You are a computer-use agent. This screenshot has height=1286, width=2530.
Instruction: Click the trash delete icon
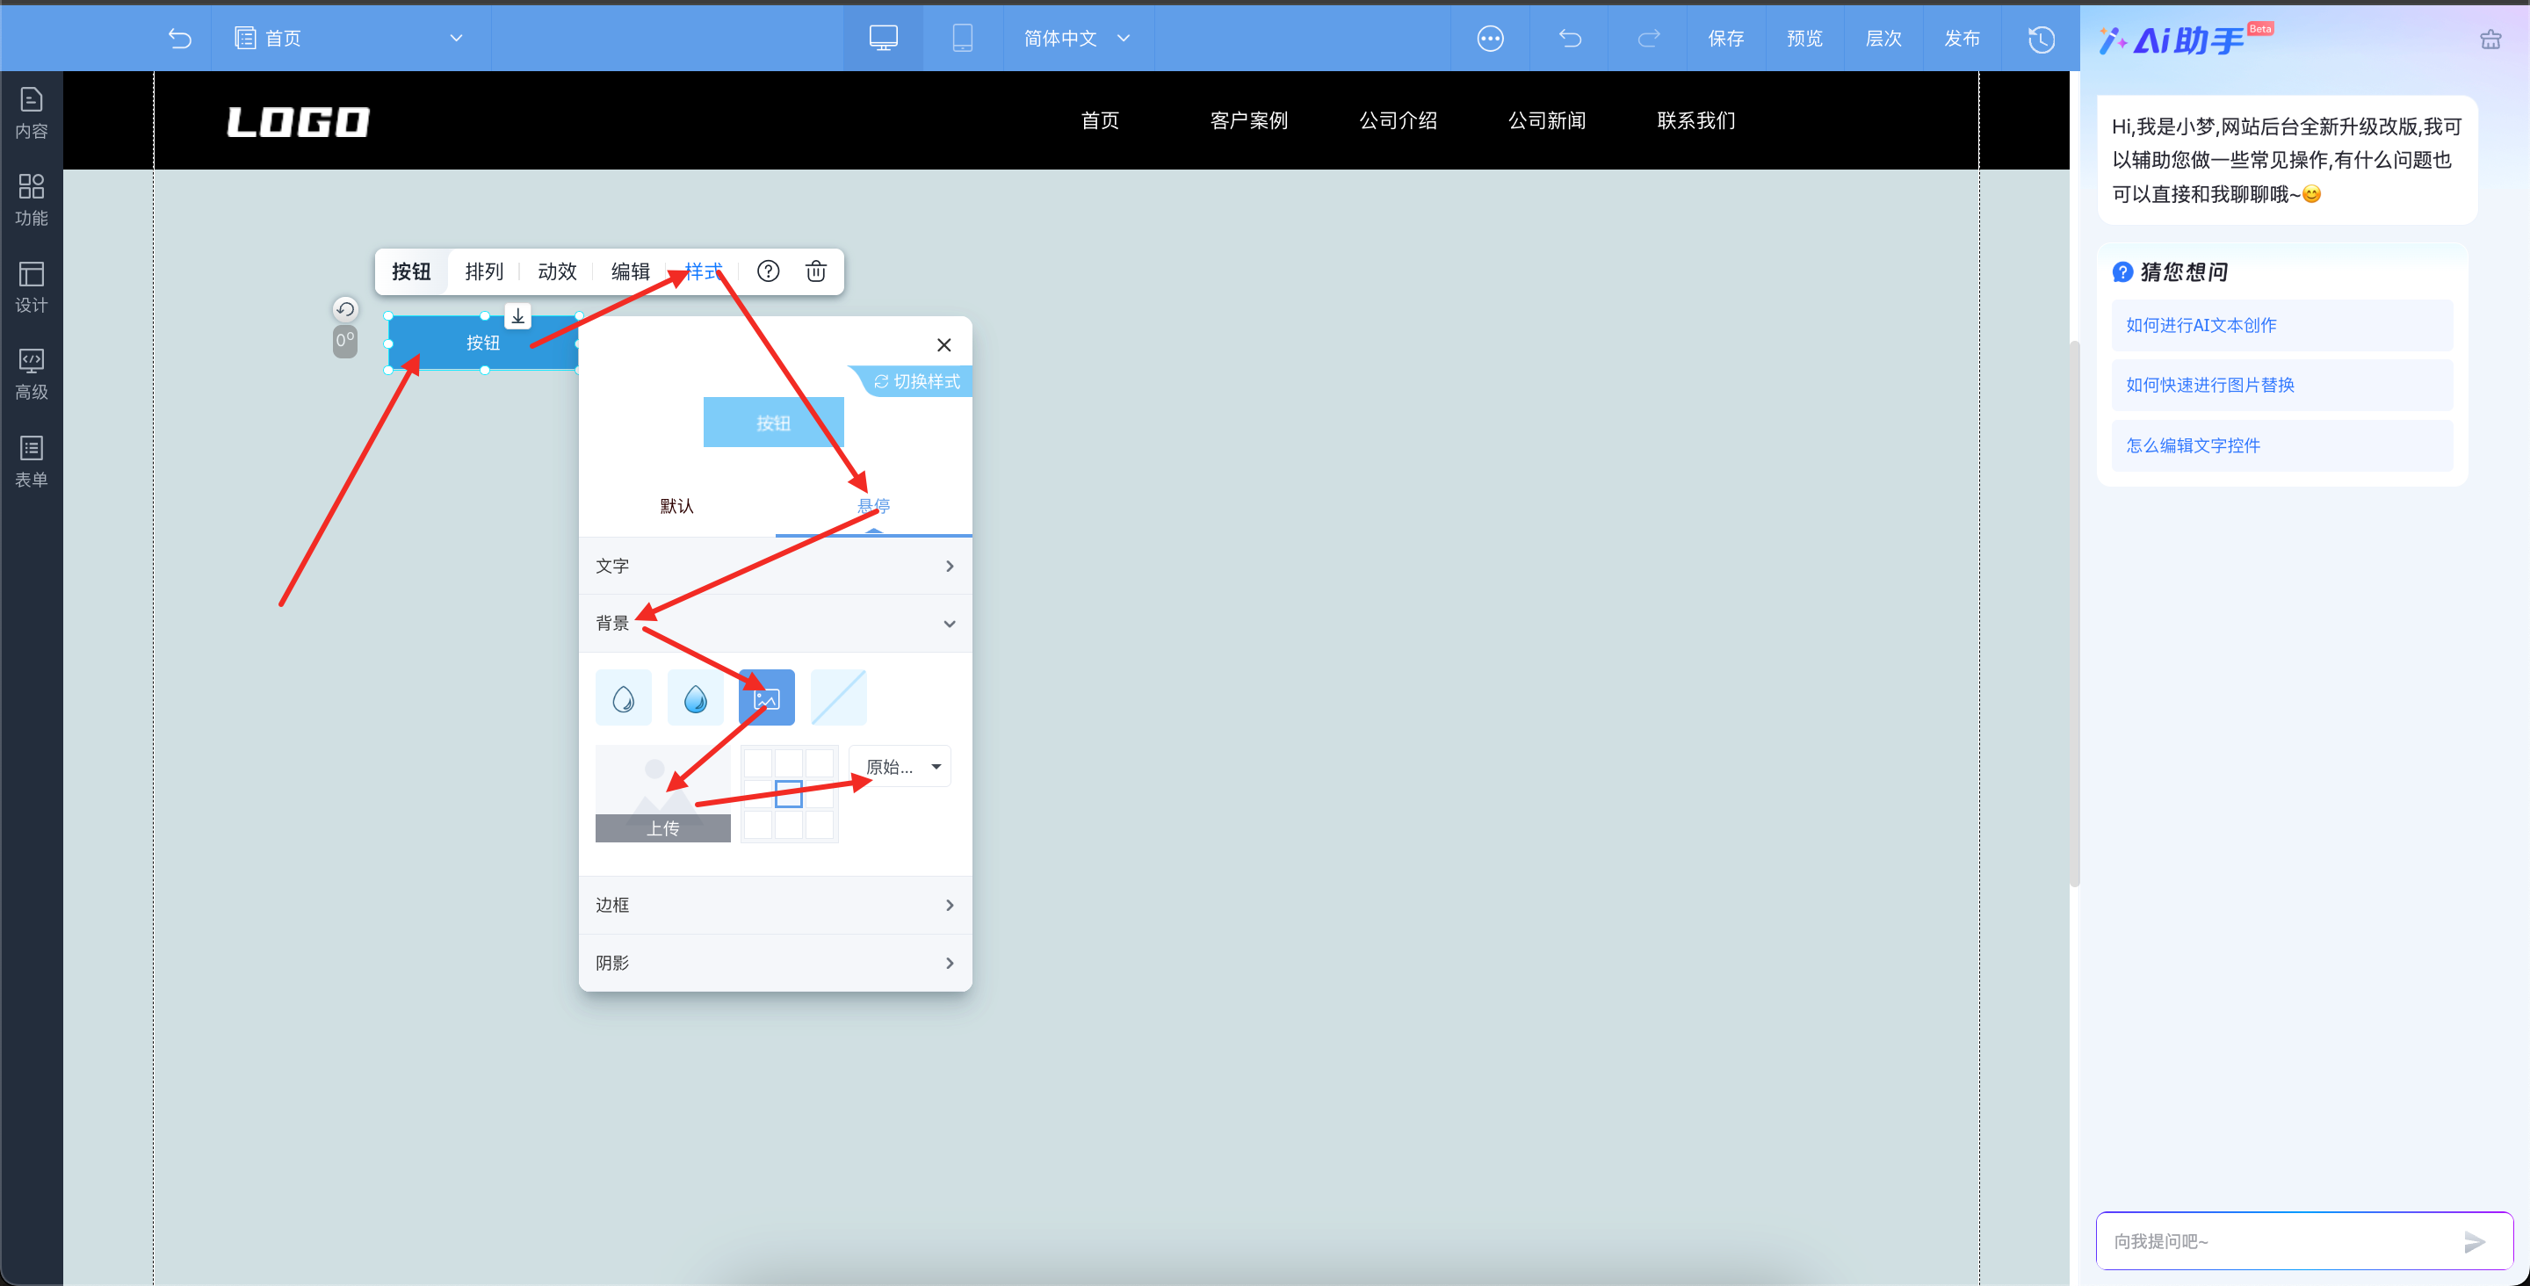(816, 271)
